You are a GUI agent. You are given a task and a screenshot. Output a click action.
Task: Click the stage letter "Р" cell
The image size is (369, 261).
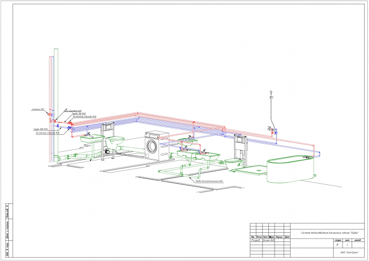click(x=337, y=245)
